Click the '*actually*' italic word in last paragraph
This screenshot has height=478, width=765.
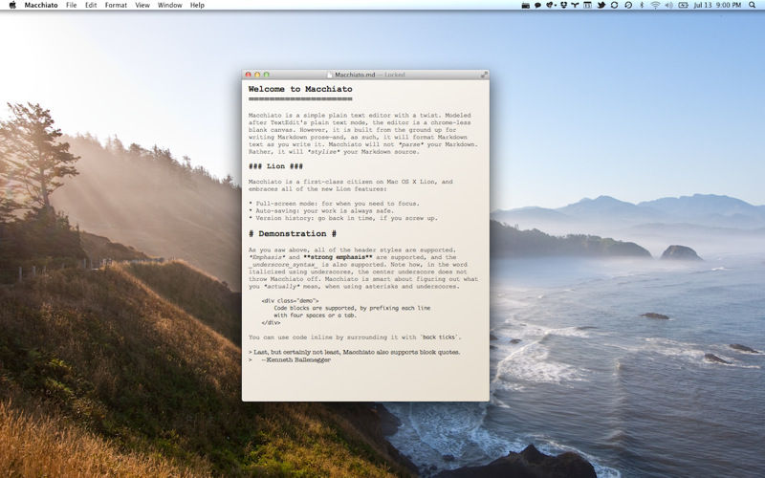281,286
